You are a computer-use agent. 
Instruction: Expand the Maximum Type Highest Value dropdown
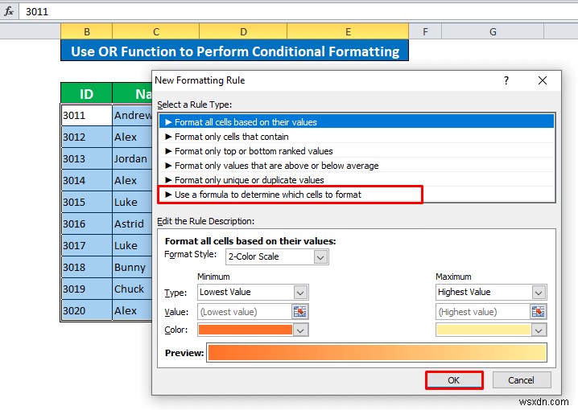[x=539, y=293]
